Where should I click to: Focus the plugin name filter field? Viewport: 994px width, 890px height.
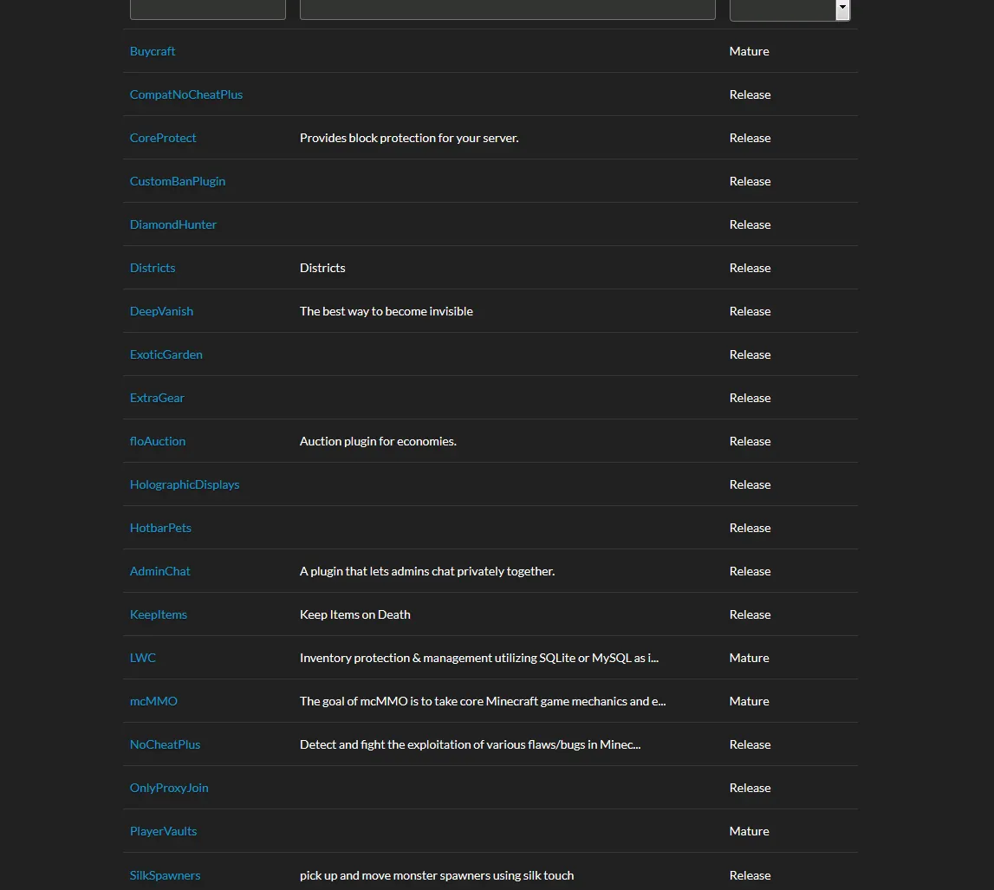[207, 9]
